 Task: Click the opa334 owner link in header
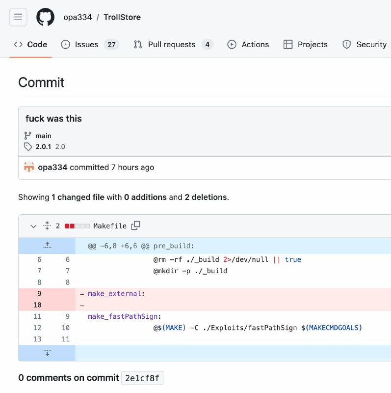[x=77, y=17]
